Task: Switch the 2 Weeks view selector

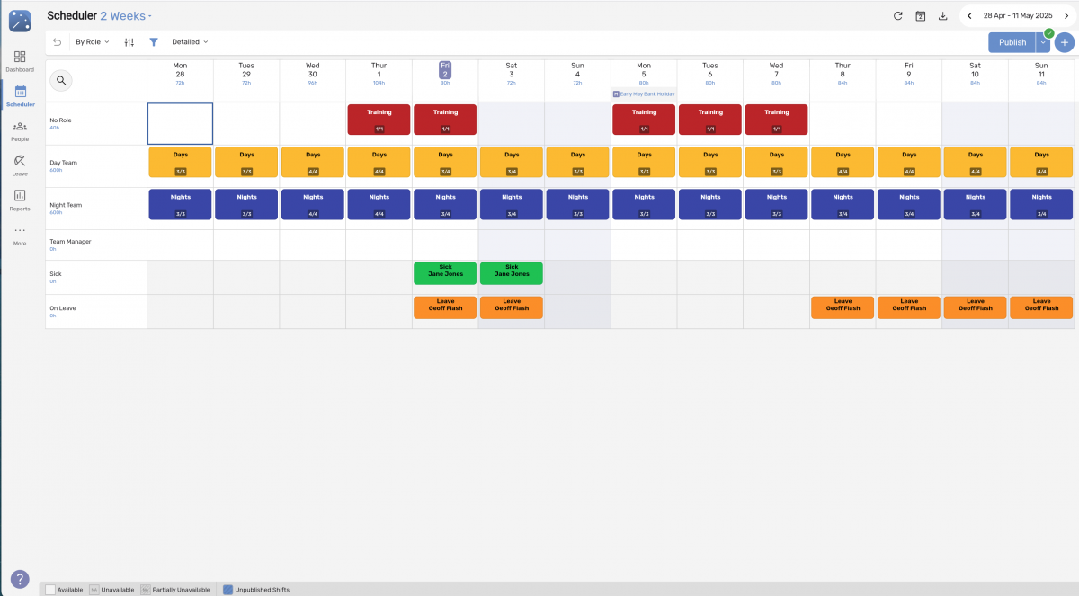Action: [x=124, y=15]
